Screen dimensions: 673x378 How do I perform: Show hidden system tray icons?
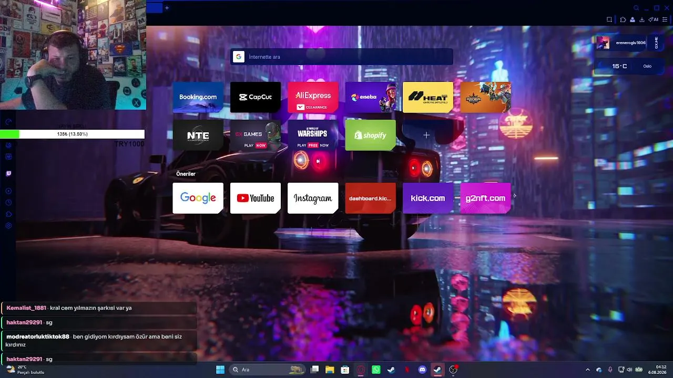tap(588, 370)
